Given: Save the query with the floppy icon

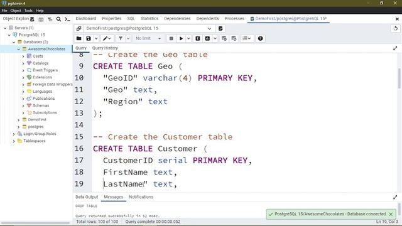Looking at the screenshot, I should point(89,38).
